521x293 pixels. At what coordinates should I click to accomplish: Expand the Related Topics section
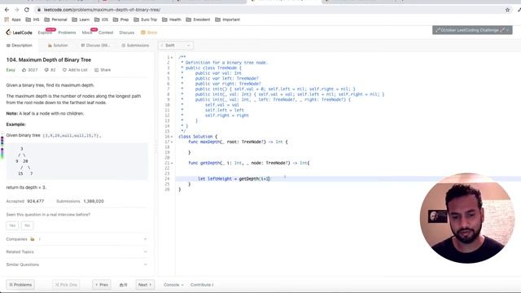click(77, 251)
